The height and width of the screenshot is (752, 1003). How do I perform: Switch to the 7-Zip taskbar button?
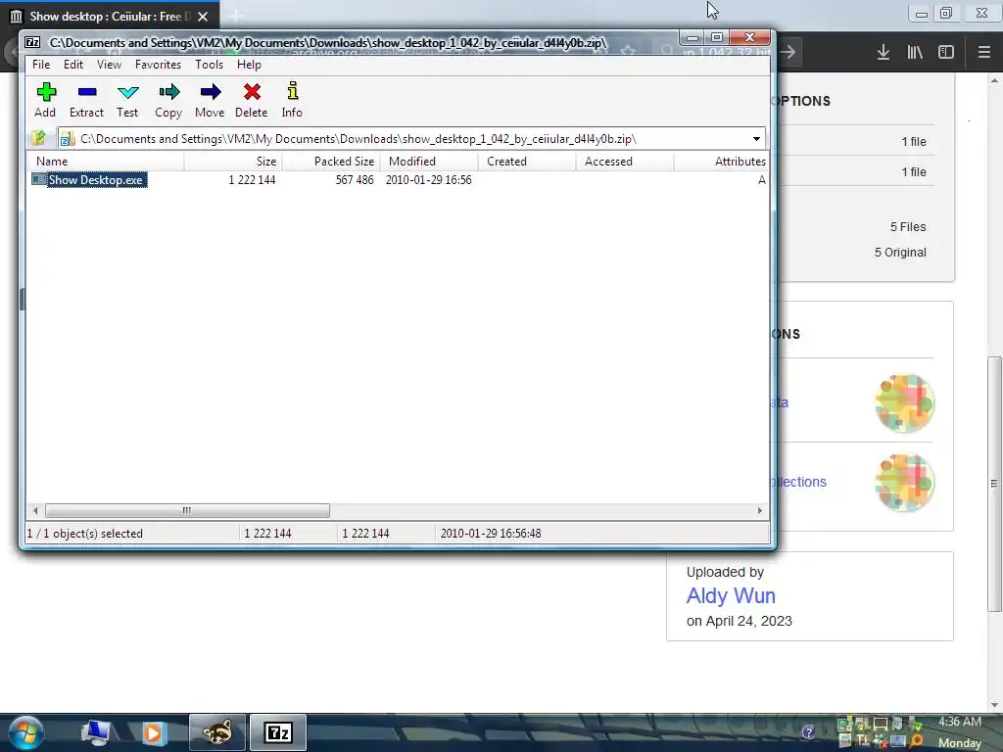point(277,732)
